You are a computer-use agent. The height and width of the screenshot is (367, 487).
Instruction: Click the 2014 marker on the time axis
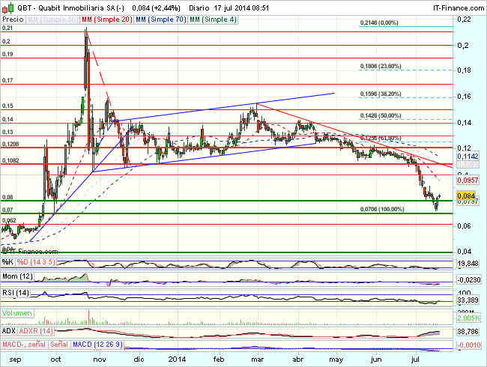click(178, 358)
